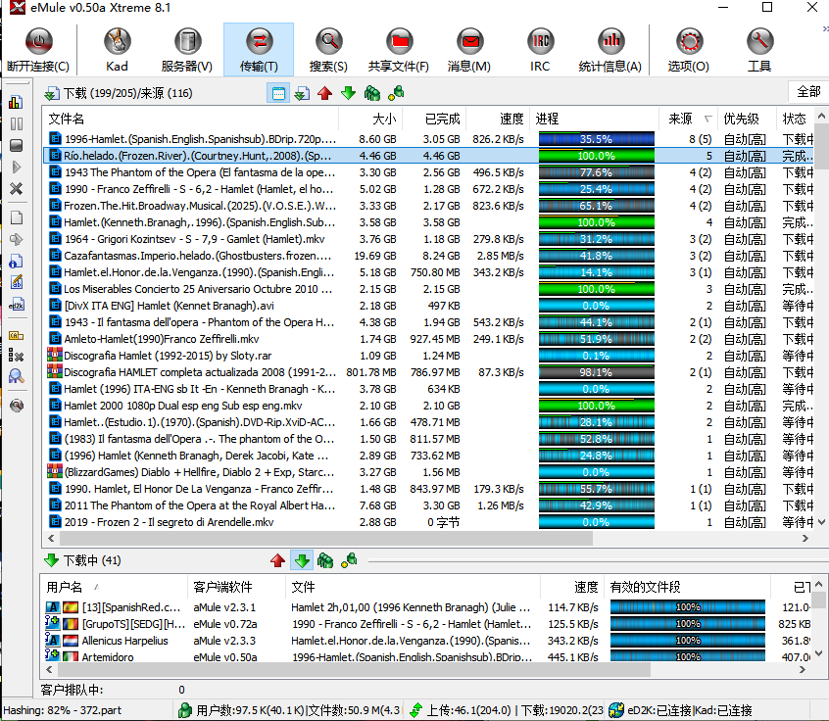The width and height of the screenshot is (829, 721).
Task: Click the 98.1% progress bar of Discografia HAMLET
Action: (597, 372)
